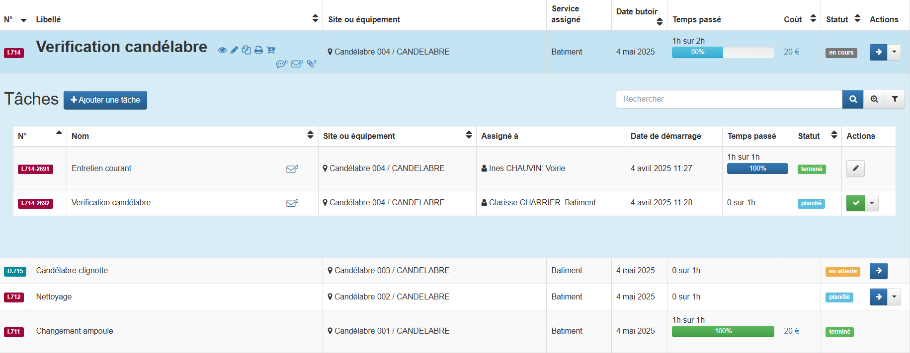Open comments on Verification candélabre
Image resolution: width=910 pixels, height=353 pixels.
[x=281, y=64]
